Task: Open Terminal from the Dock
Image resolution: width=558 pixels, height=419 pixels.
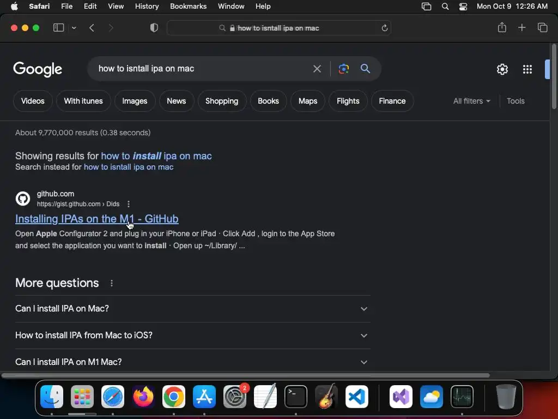Action: (x=296, y=397)
